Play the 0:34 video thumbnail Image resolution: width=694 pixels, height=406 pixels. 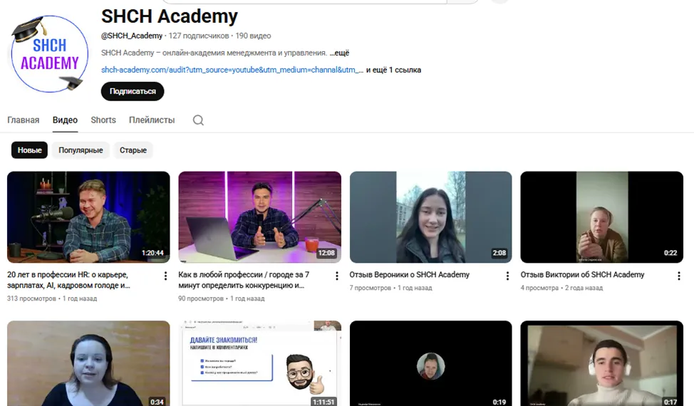click(88, 363)
